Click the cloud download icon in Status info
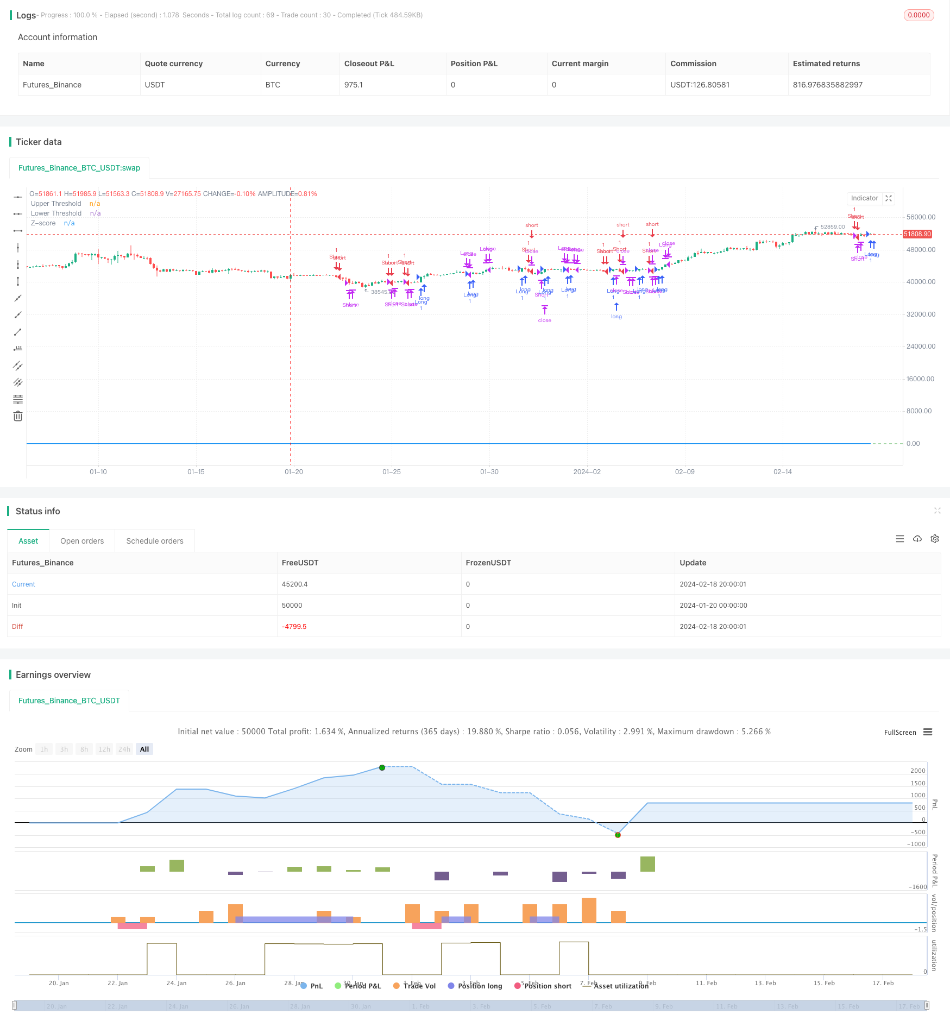The width and height of the screenshot is (950, 1027). pos(917,539)
